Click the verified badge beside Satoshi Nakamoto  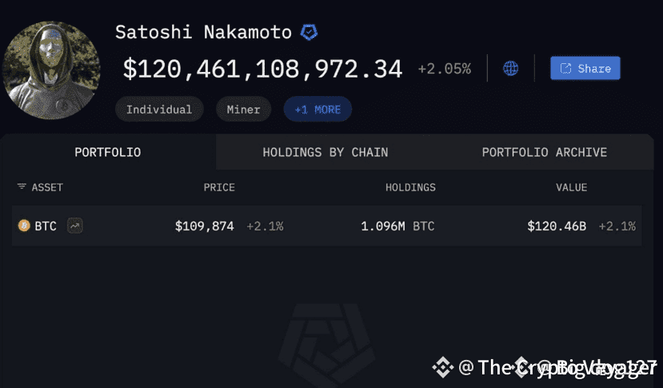pos(310,33)
